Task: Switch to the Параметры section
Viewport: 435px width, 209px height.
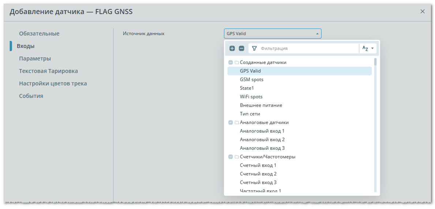Action: (35, 58)
